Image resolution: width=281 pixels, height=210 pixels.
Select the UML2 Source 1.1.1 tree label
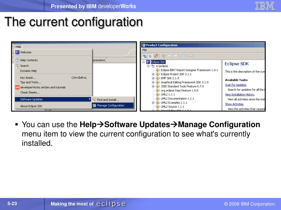(x=172, y=107)
